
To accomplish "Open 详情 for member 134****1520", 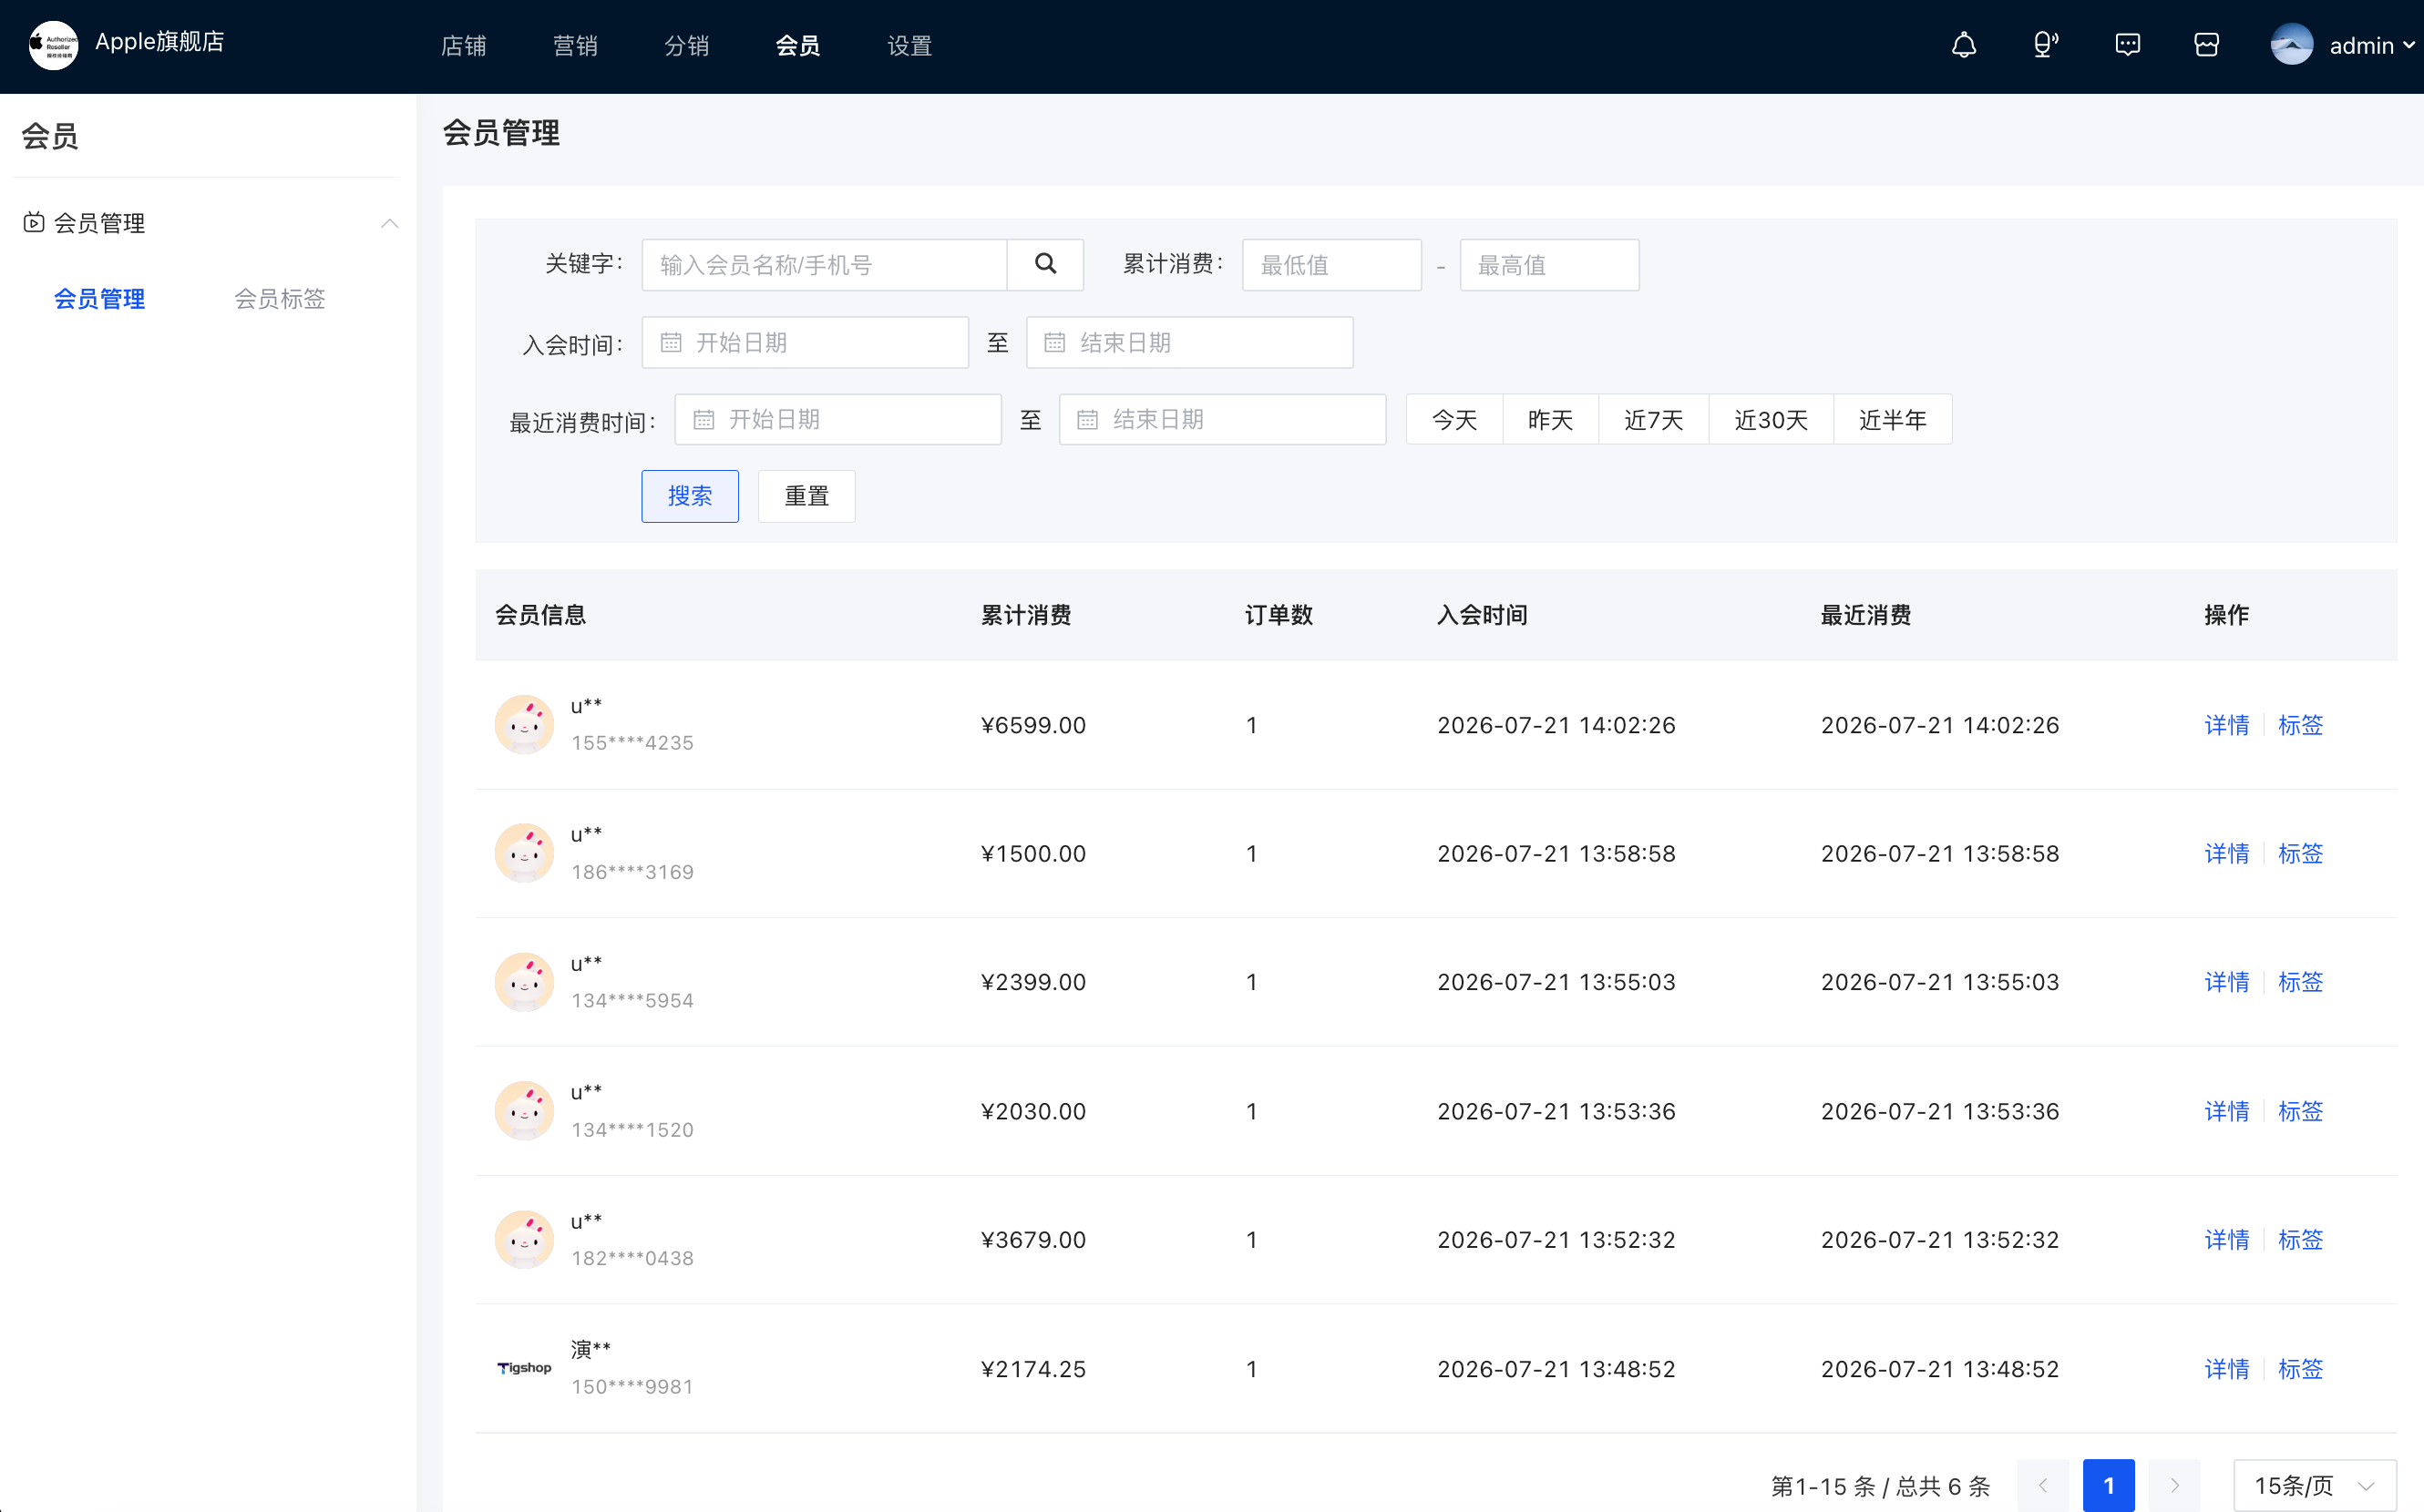I will [x=2227, y=1111].
